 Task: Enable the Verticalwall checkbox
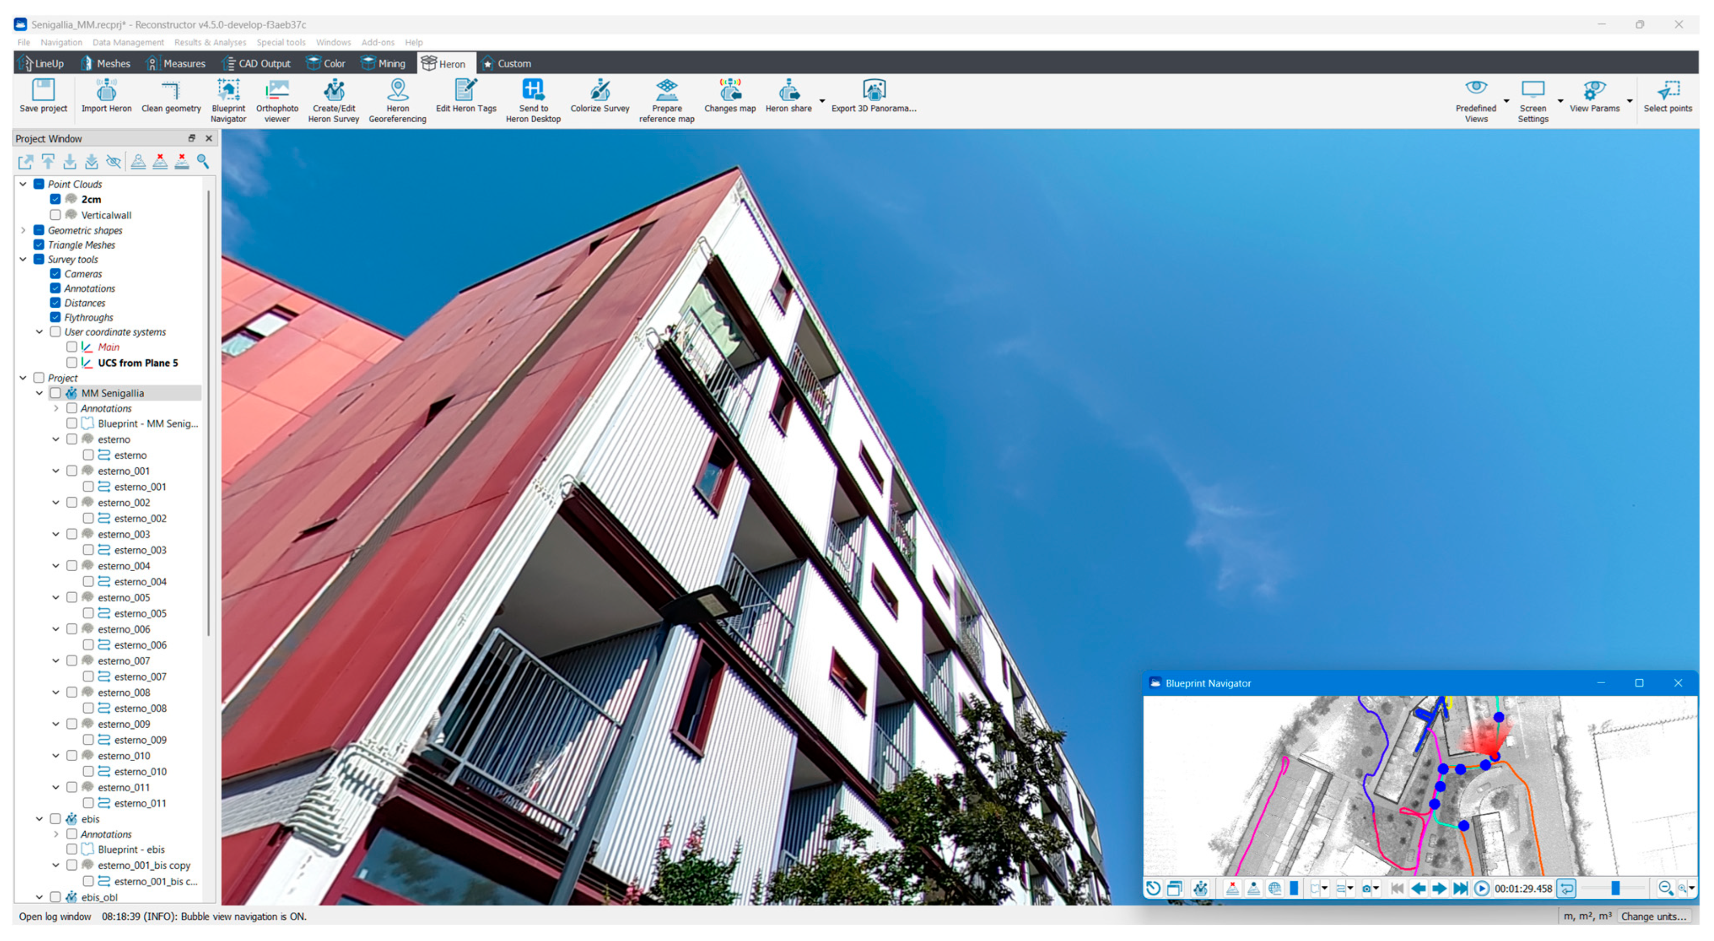[x=55, y=215]
